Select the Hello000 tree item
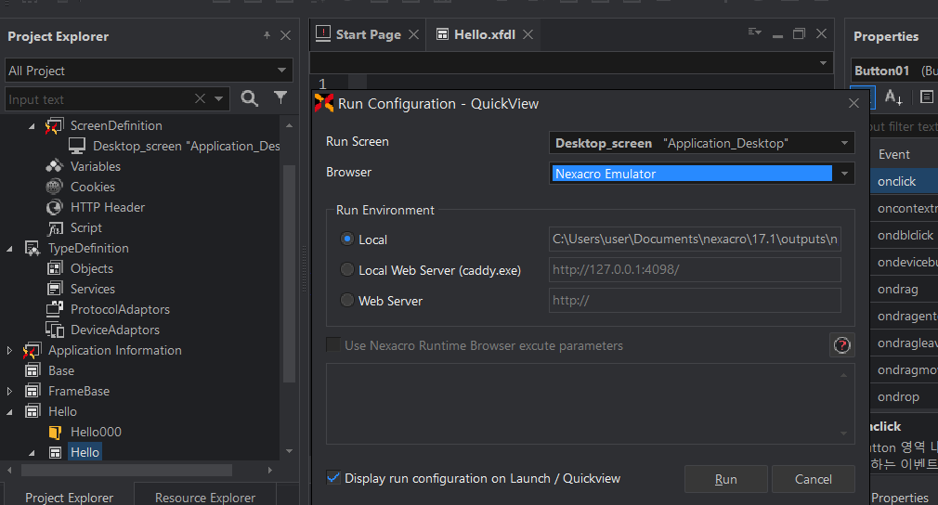 [96, 432]
